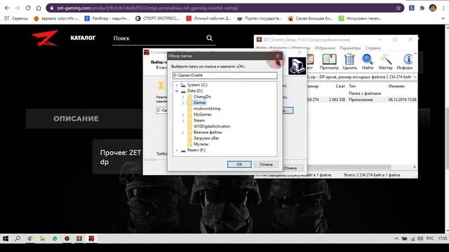Open the Самая большая би... bookmark
449x252 pixels.
pos(310,18)
